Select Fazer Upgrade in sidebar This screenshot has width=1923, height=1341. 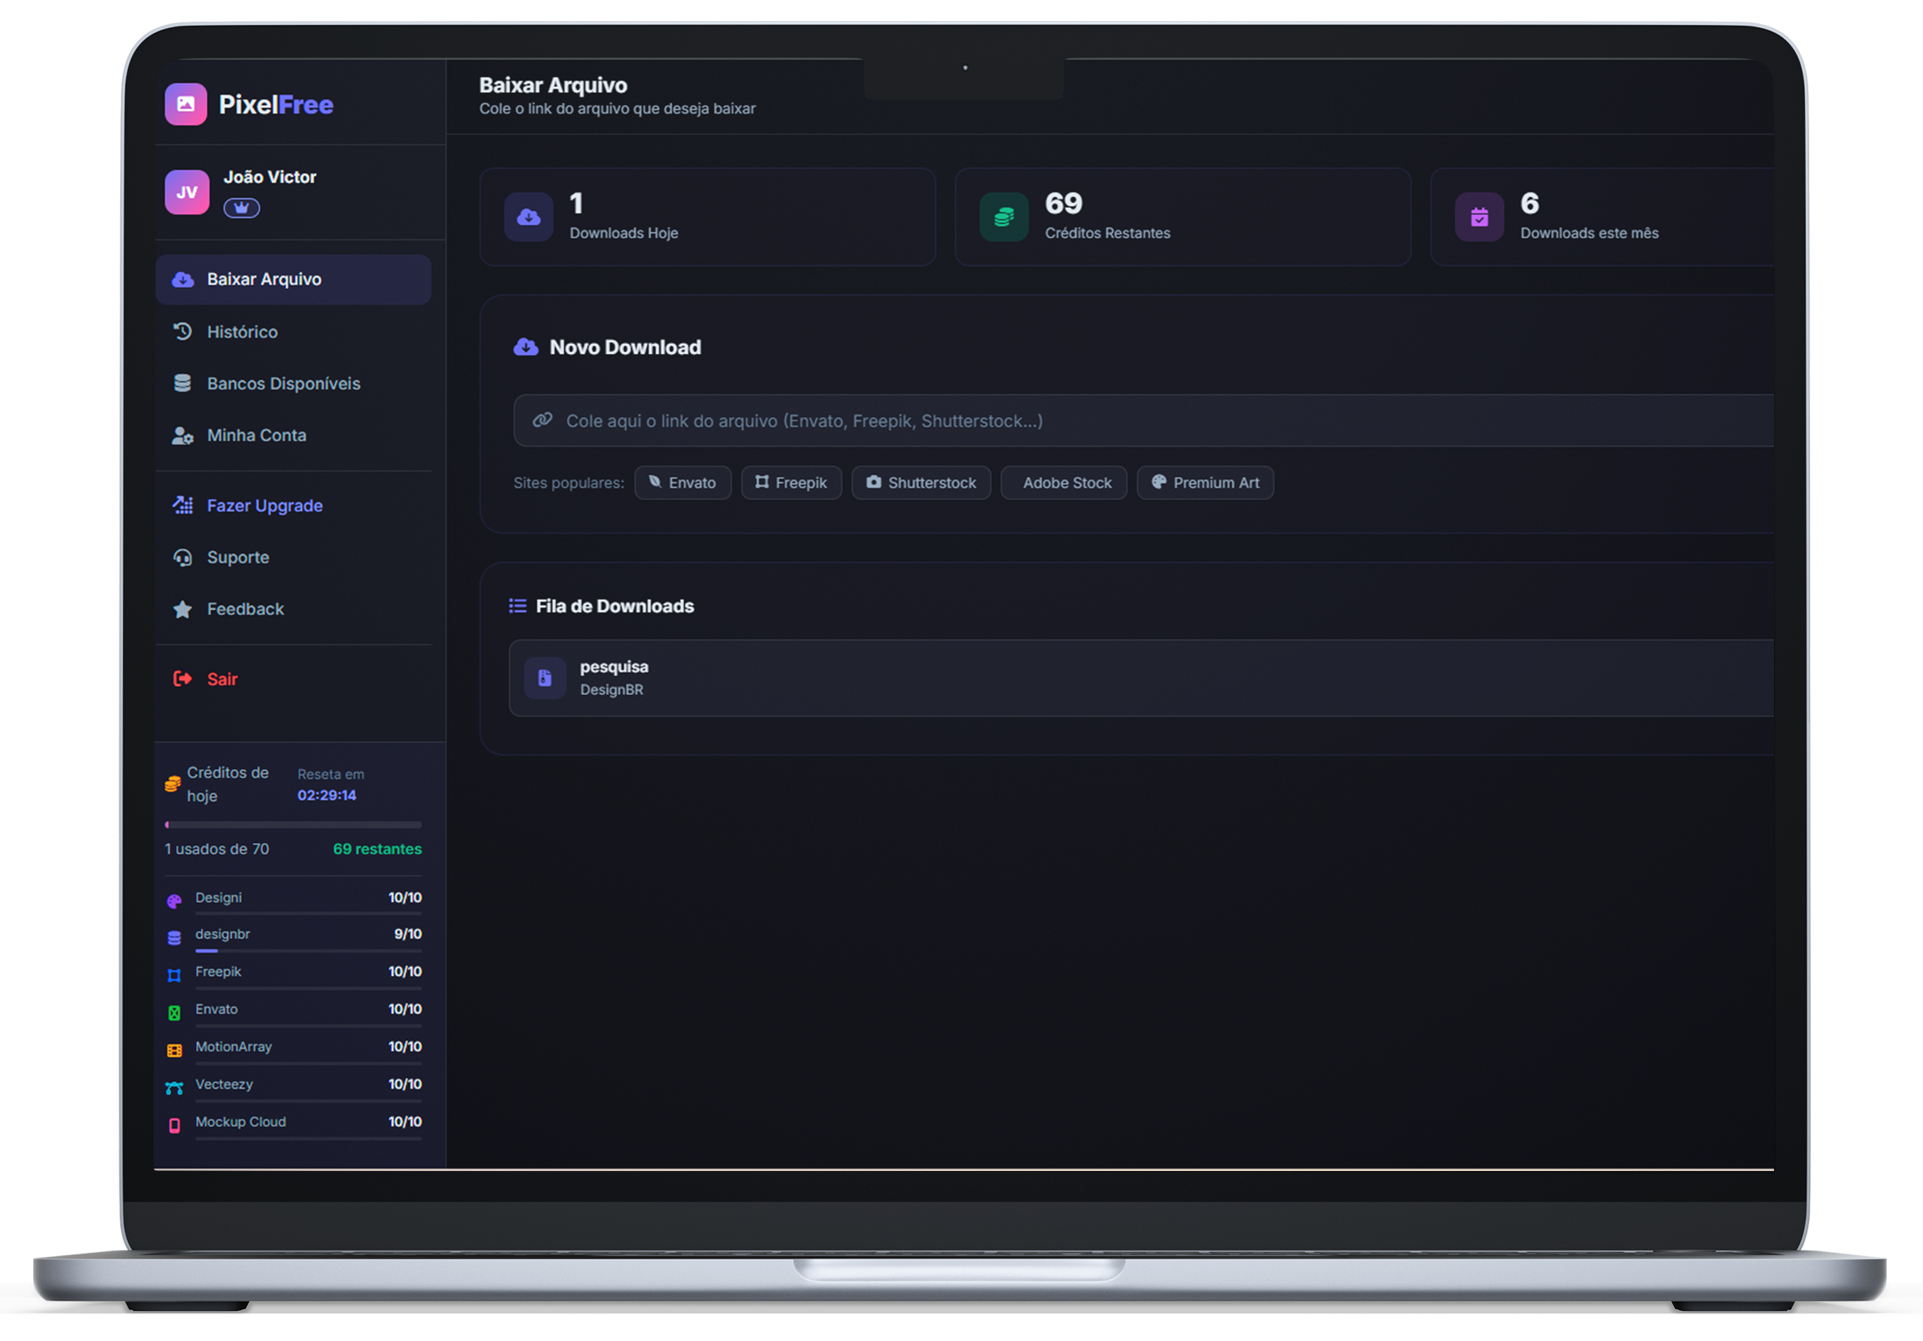pos(293,506)
